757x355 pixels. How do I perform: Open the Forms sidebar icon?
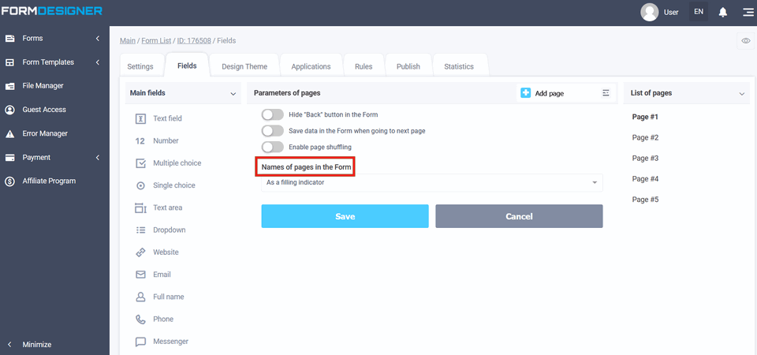point(9,39)
